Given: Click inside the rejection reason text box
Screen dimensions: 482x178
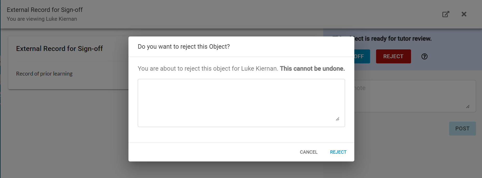Looking at the screenshot, I should tap(241, 102).
